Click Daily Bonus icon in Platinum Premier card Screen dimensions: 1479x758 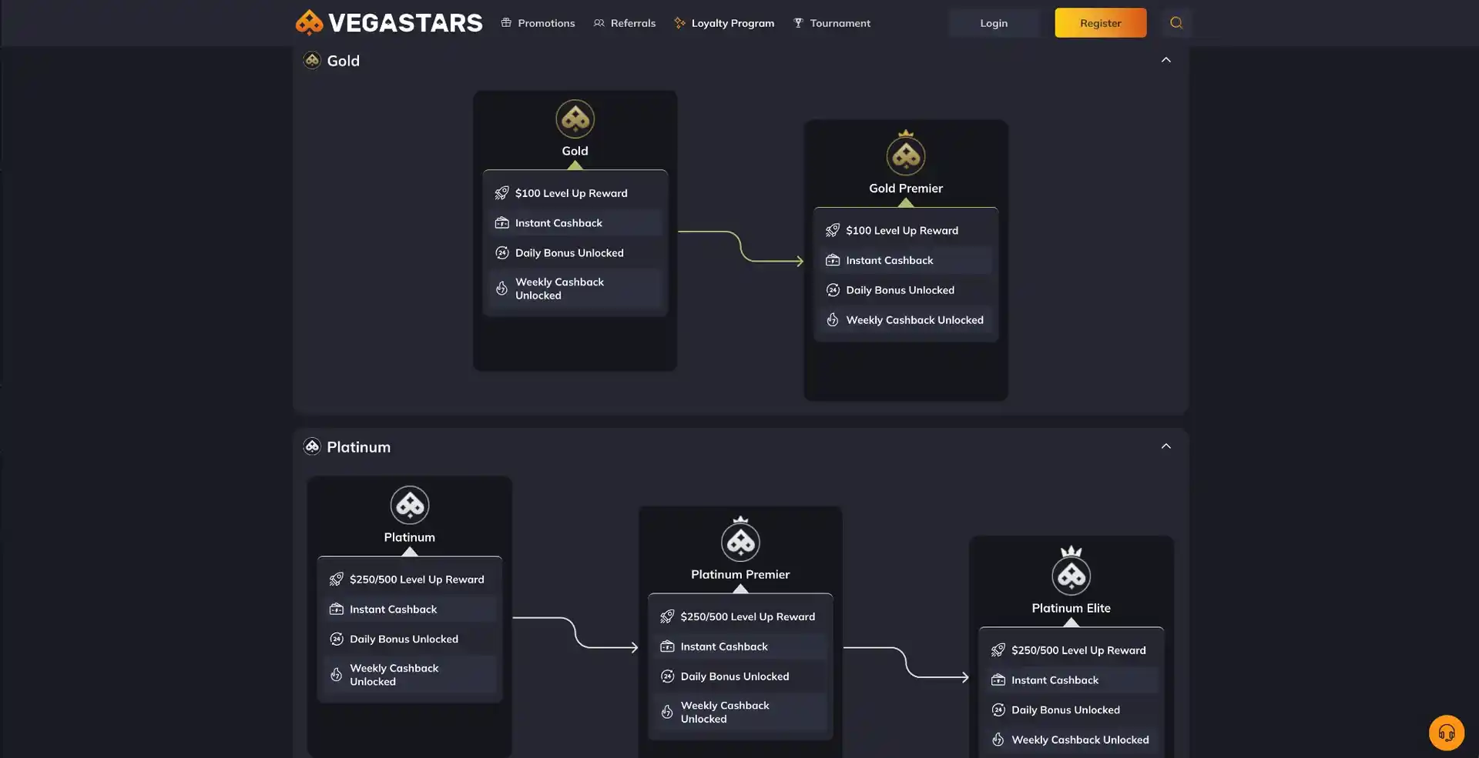(667, 676)
